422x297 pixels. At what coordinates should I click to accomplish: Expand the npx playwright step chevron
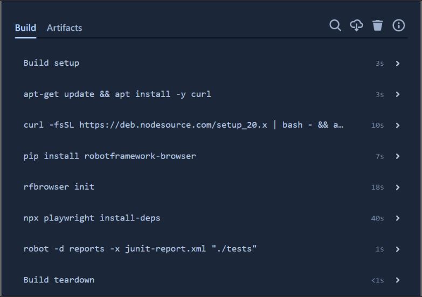398,218
